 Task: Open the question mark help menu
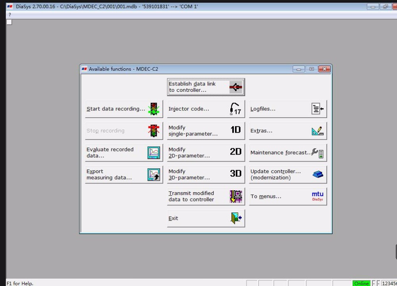click(10, 15)
